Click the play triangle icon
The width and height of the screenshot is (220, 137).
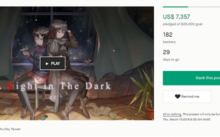[47, 64]
